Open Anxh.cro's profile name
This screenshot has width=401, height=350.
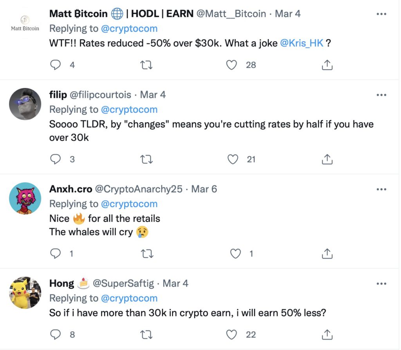tap(71, 189)
